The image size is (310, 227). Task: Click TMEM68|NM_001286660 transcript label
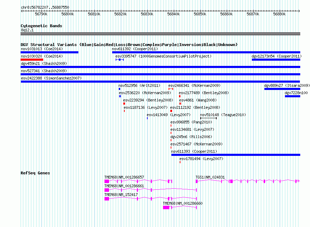click(x=183, y=203)
